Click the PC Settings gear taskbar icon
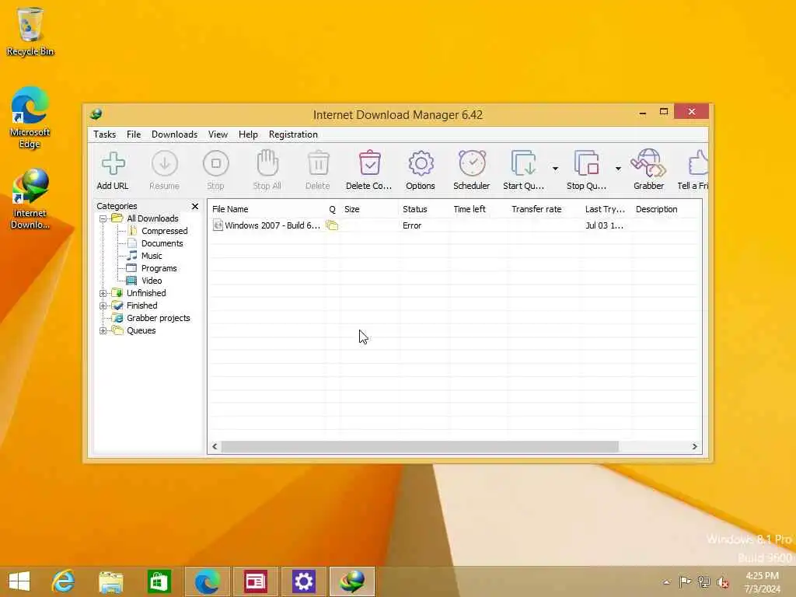This screenshot has height=597, width=796. pos(304,581)
